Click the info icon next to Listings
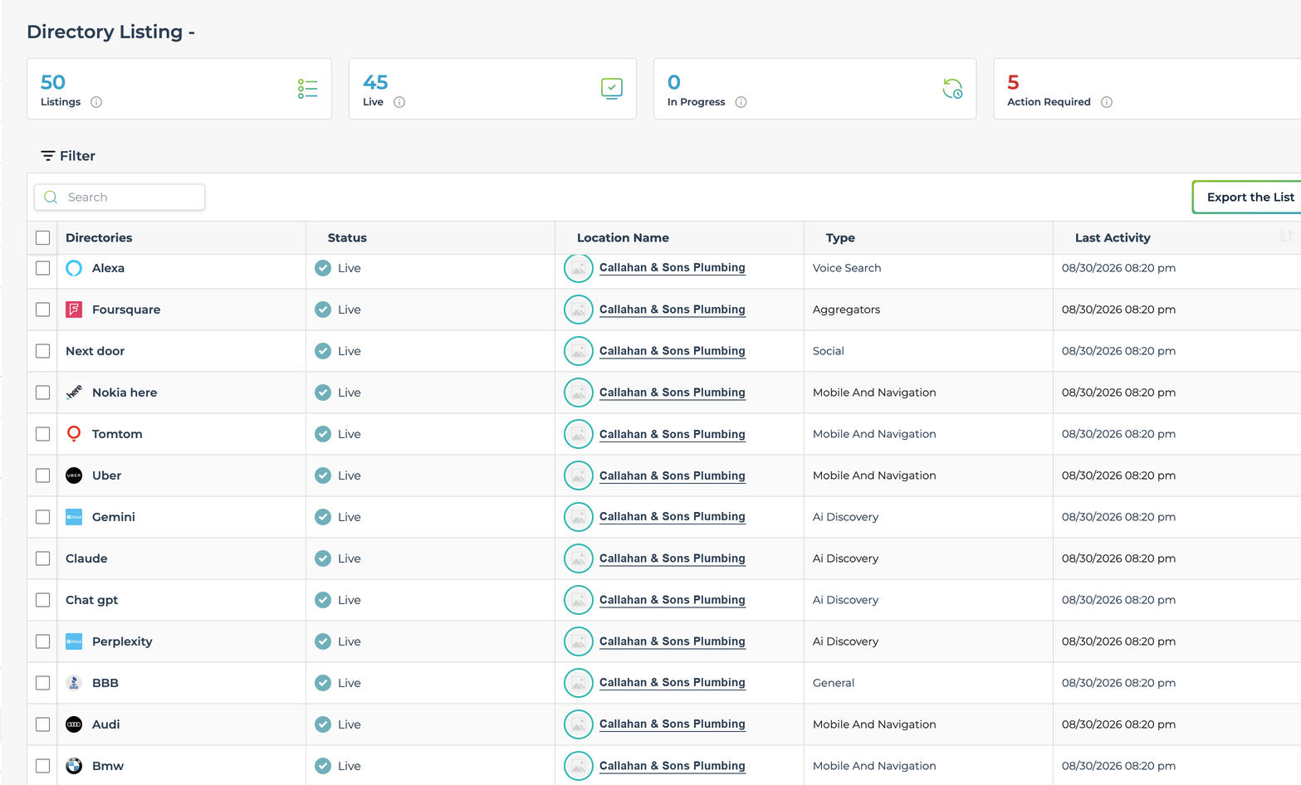Image resolution: width=1301 pixels, height=785 pixels. [x=96, y=102]
